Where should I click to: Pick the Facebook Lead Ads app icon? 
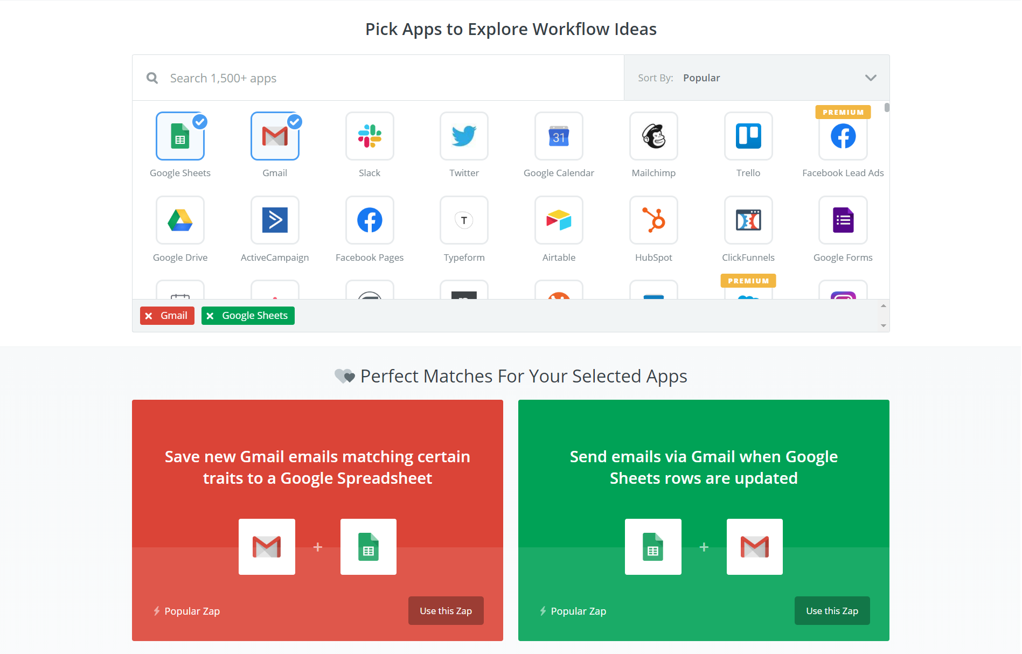click(x=843, y=136)
